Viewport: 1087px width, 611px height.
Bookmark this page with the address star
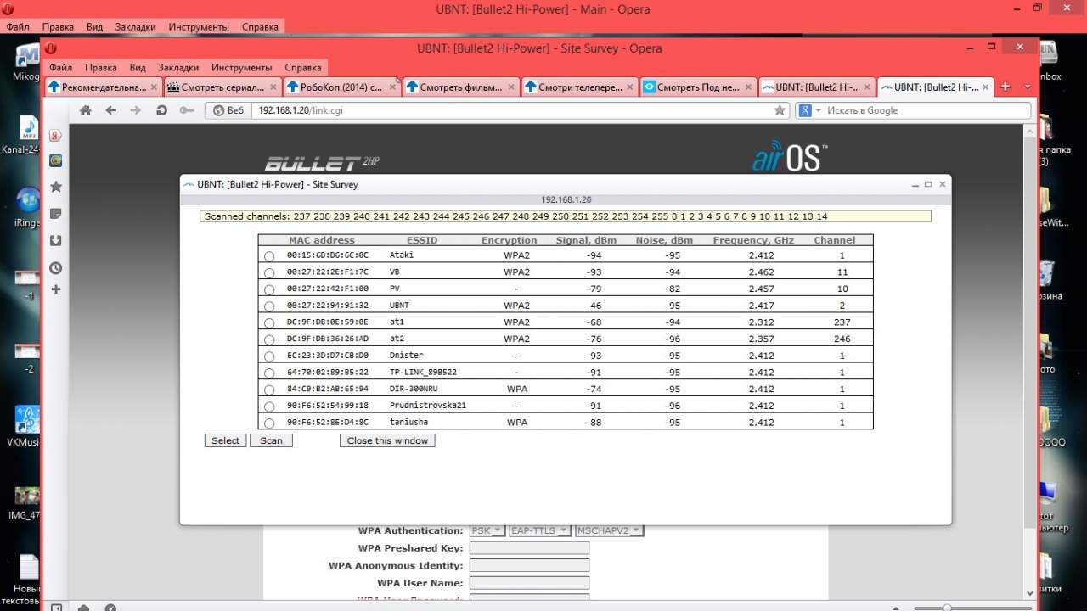click(x=780, y=110)
